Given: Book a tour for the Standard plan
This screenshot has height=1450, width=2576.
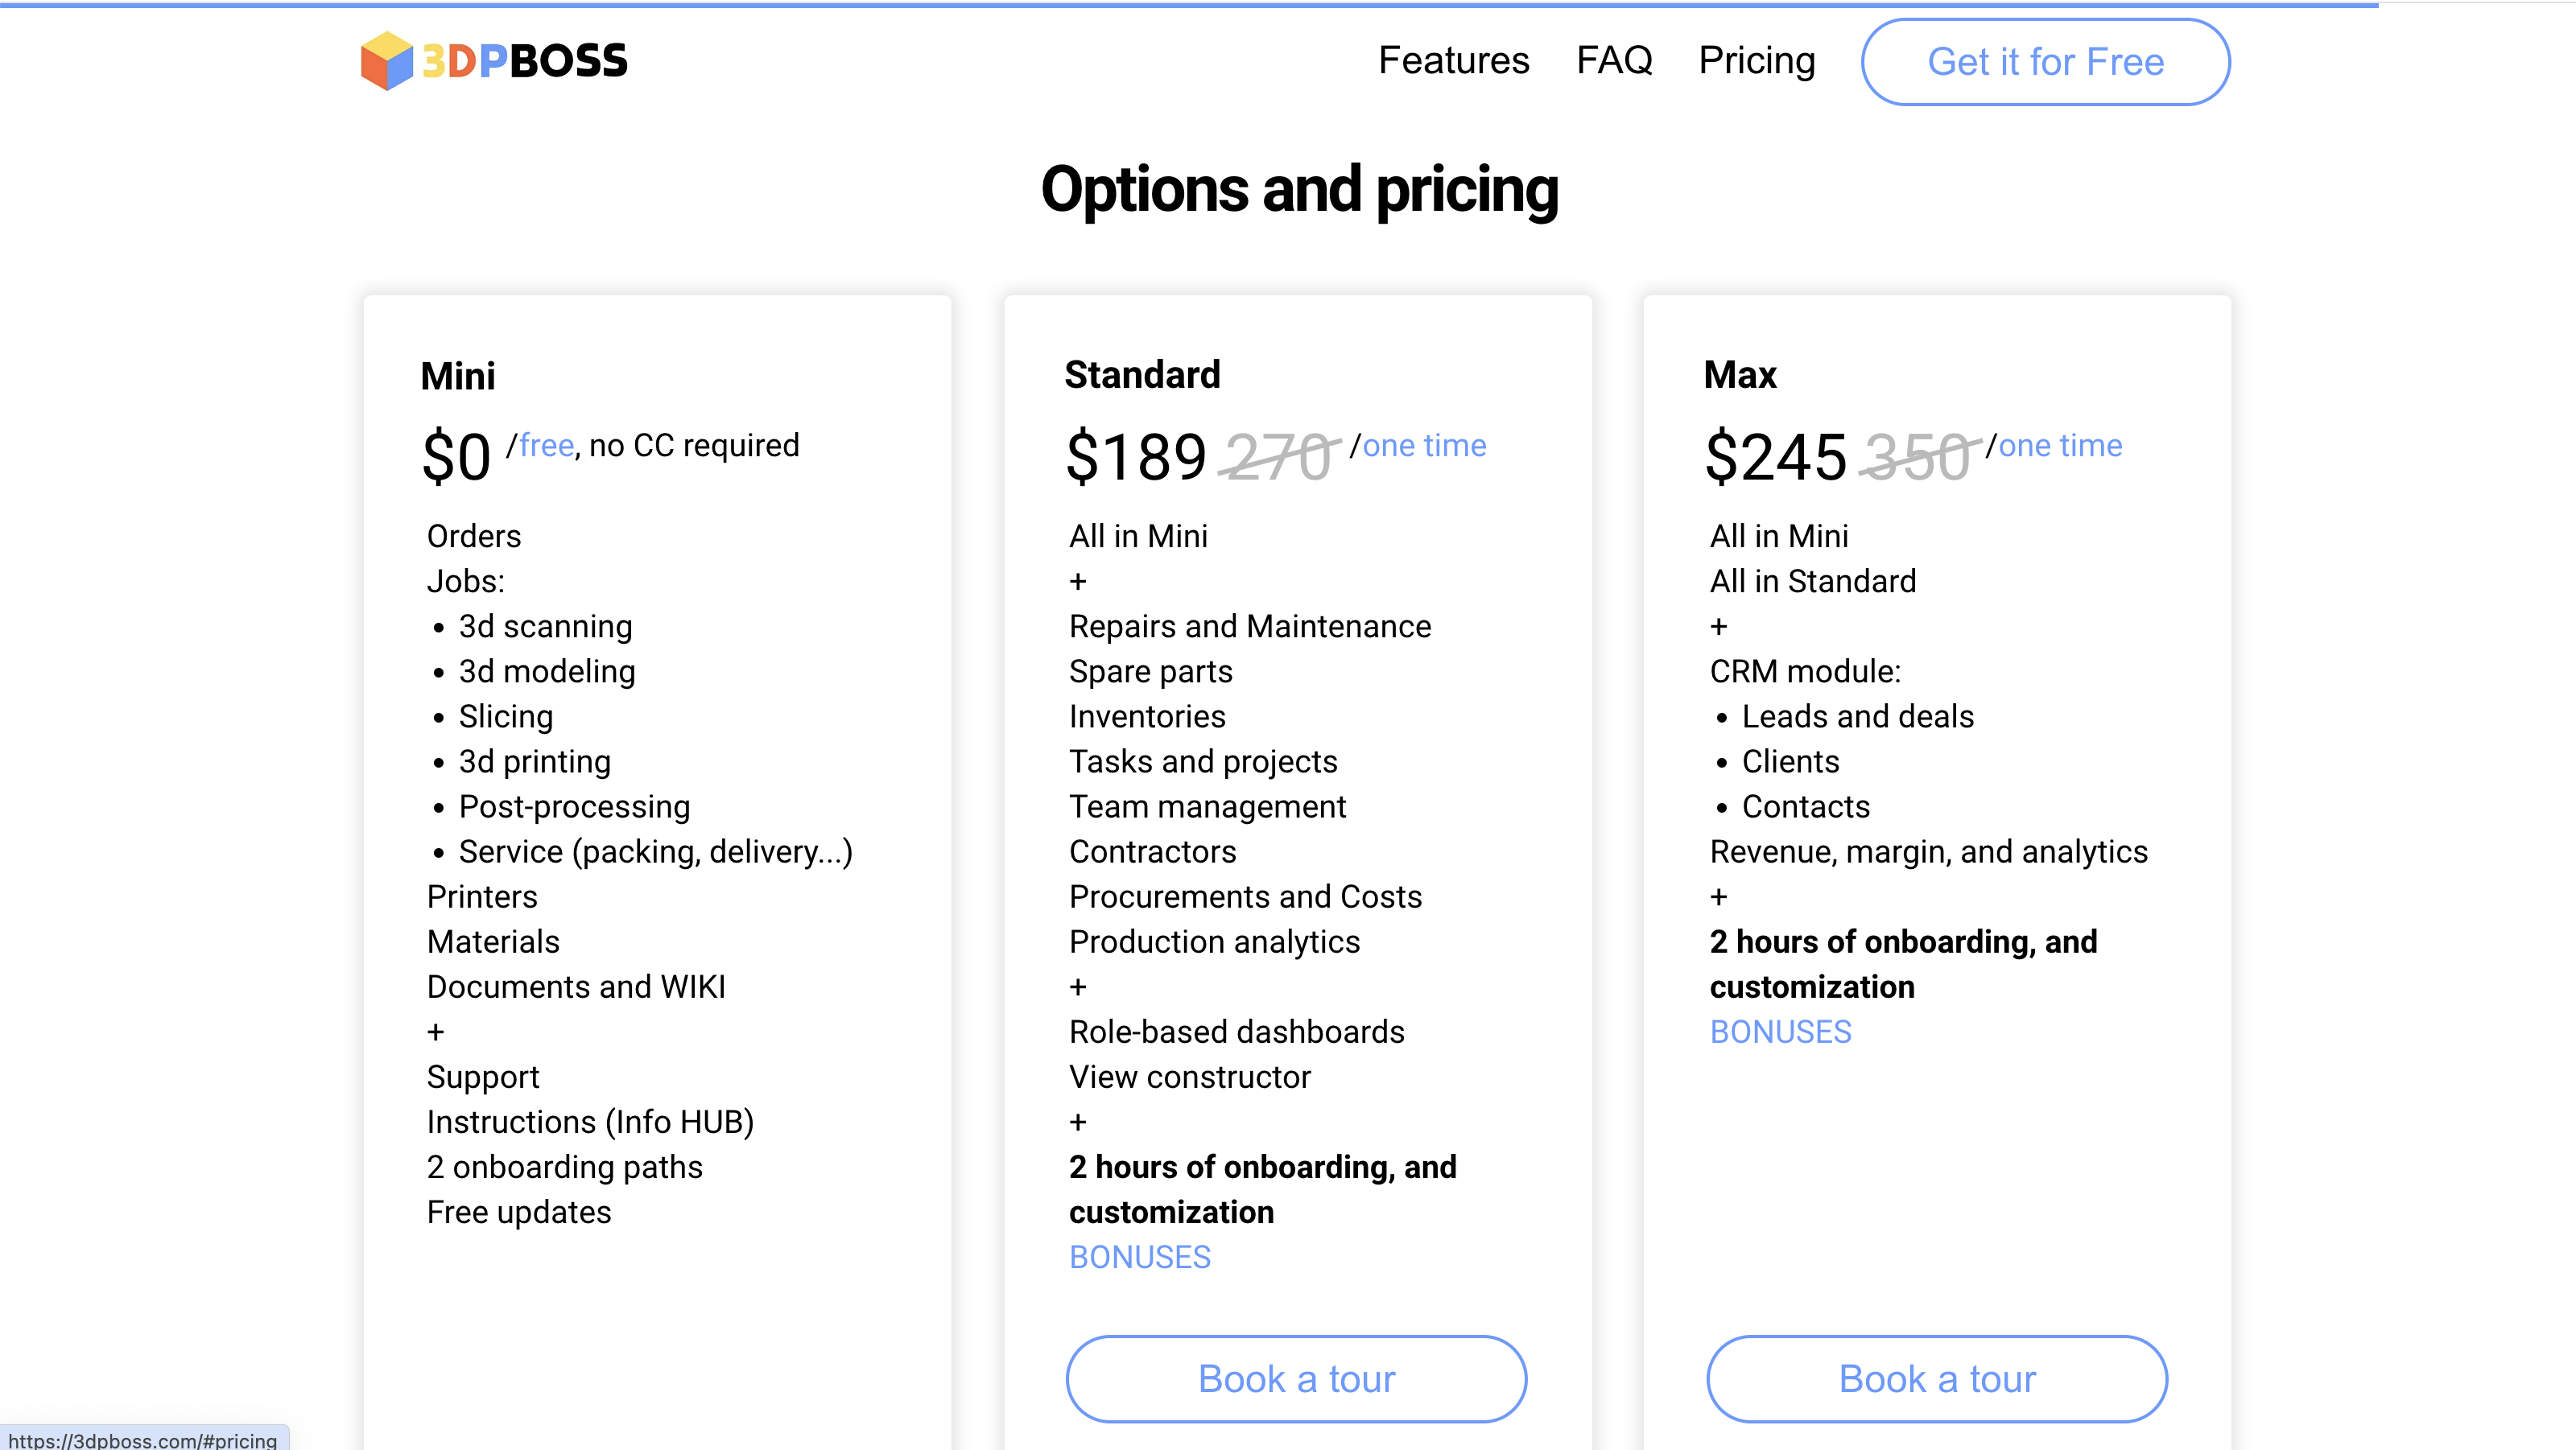Looking at the screenshot, I should (1296, 1379).
